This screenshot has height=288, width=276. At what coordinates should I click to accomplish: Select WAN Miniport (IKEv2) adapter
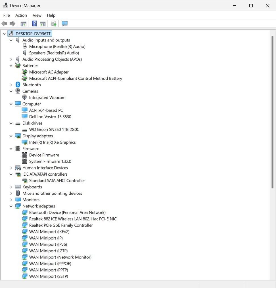(x=49, y=232)
